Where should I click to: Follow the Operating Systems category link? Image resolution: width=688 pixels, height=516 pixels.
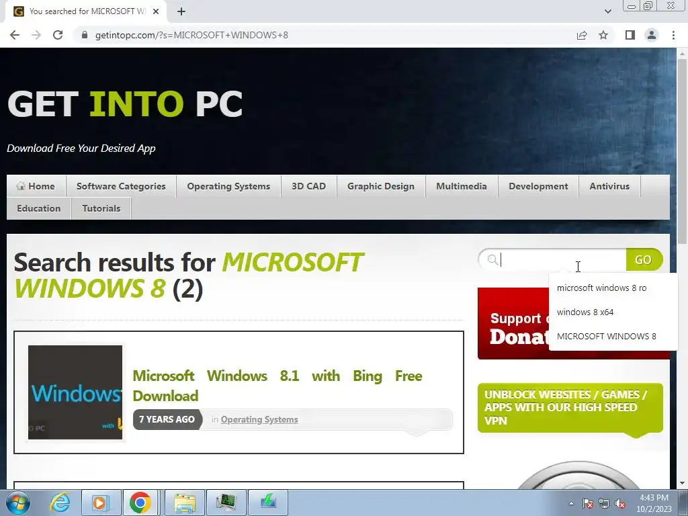click(259, 419)
